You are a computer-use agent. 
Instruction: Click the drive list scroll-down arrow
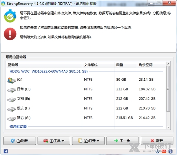click(x=168, y=127)
